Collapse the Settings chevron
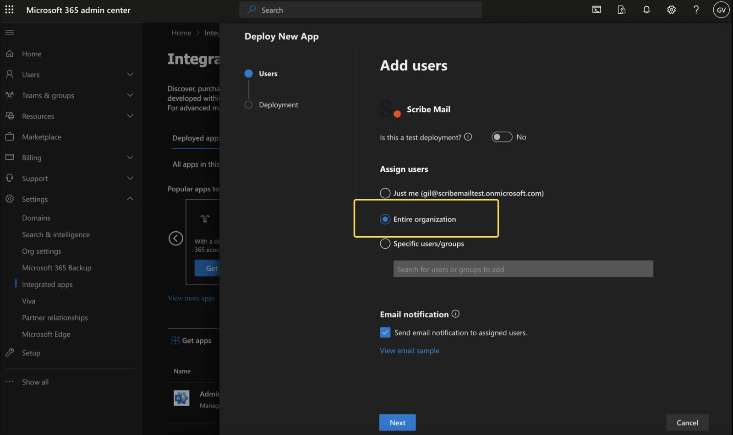This screenshot has width=733, height=435. (x=130, y=199)
